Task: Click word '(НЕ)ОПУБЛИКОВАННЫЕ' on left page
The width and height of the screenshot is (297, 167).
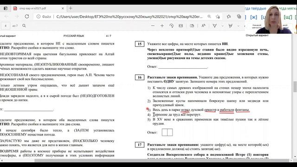Action: (x=56, y=64)
